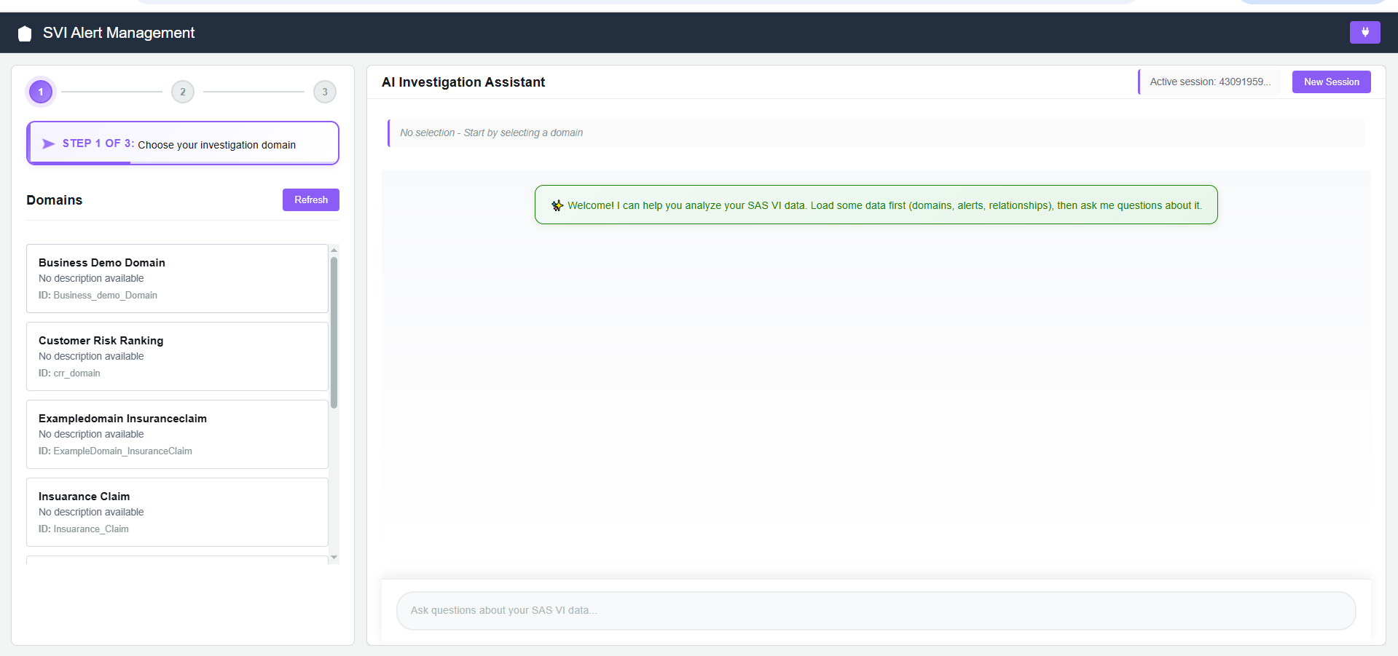Viewport: 1398px width, 656px height.
Task: Click the arrow icon in the Step 1 banner
Action: [x=48, y=143]
